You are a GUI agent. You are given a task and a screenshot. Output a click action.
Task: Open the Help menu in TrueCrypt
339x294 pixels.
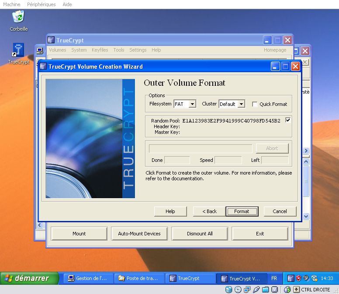click(x=156, y=50)
